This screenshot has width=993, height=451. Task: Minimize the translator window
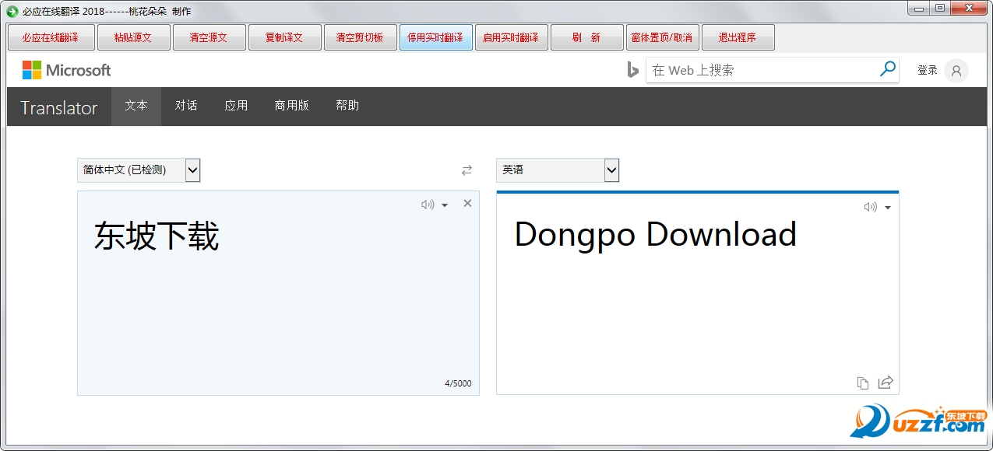click(x=919, y=8)
